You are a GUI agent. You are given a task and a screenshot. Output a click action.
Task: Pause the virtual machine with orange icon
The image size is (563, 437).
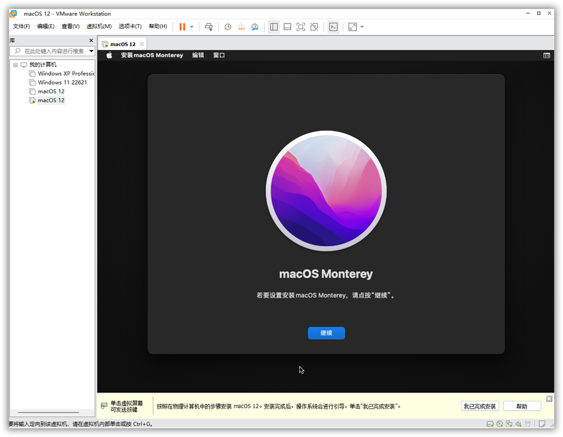pyautogui.click(x=182, y=27)
